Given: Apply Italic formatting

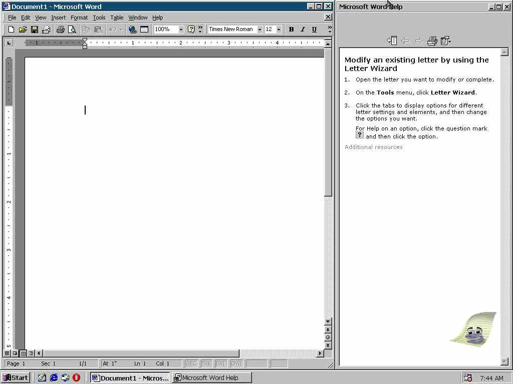Looking at the screenshot, I should (303, 29).
